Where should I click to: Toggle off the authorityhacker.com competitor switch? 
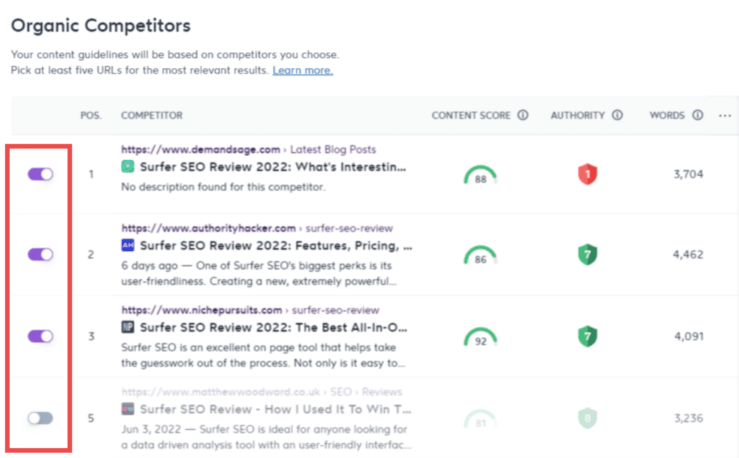click(x=40, y=255)
